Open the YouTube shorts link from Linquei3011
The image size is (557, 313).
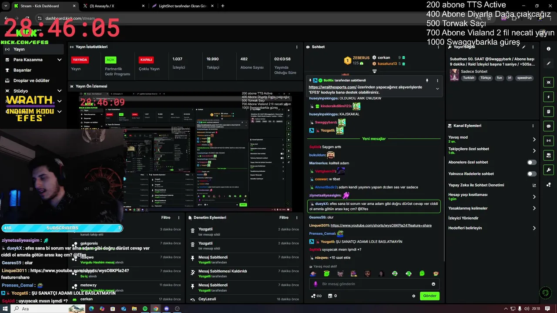coord(381,226)
